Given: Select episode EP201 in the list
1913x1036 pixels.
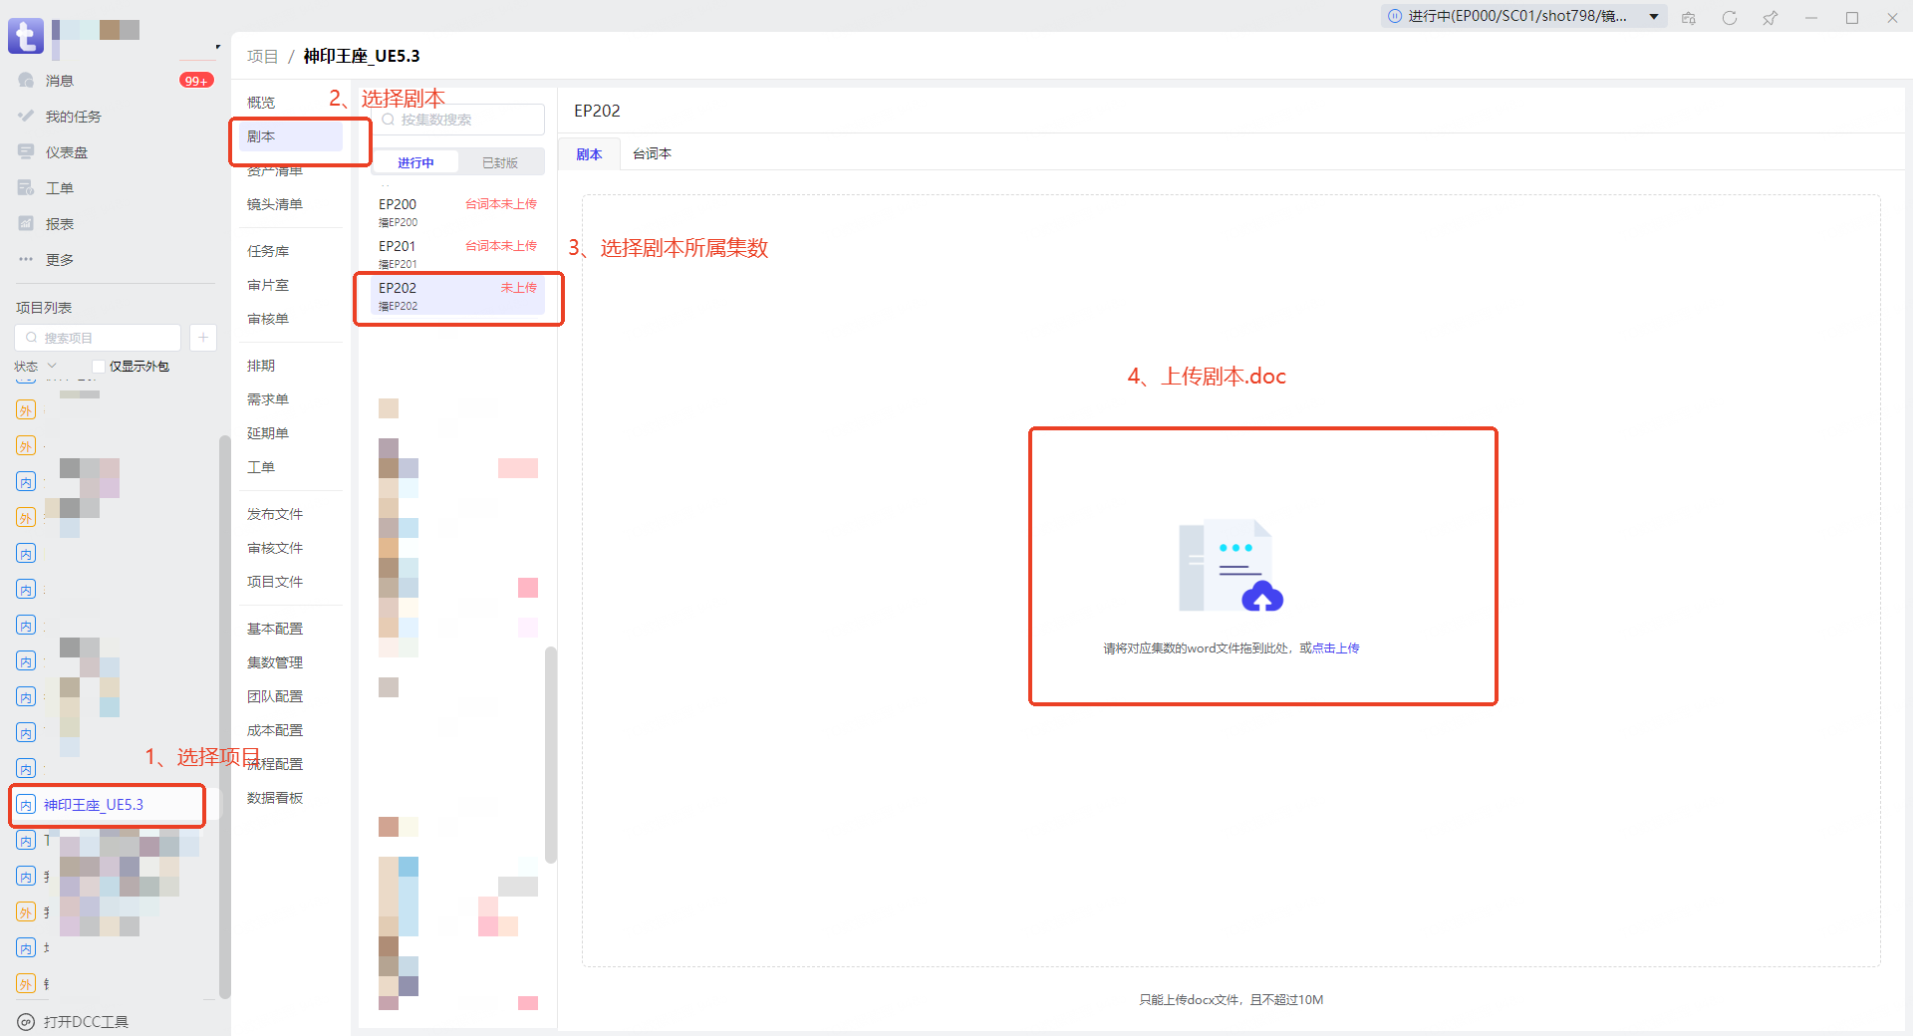Looking at the screenshot, I should tap(457, 253).
